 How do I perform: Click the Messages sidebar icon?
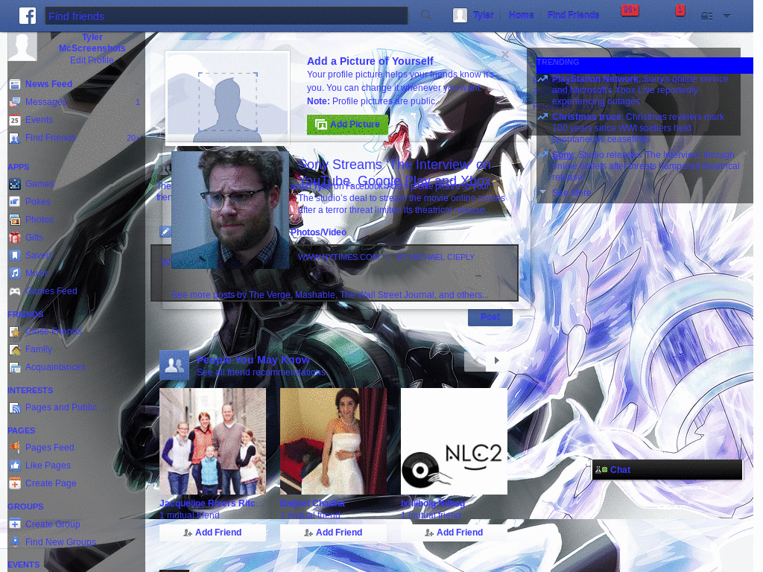(15, 102)
